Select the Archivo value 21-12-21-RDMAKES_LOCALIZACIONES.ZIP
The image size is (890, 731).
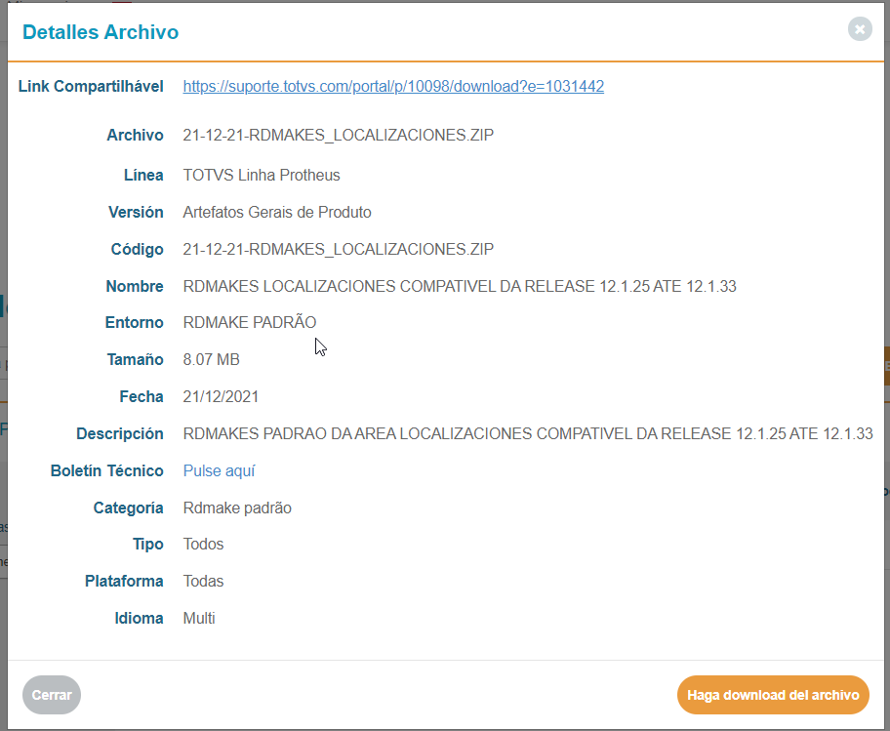[x=339, y=135]
